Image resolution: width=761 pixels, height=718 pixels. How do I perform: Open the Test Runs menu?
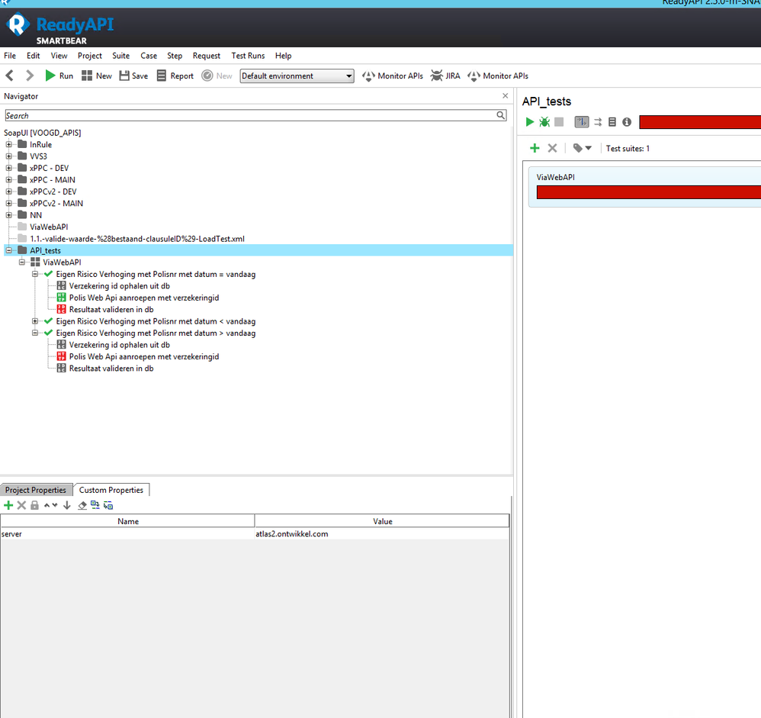click(x=248, y=56)
